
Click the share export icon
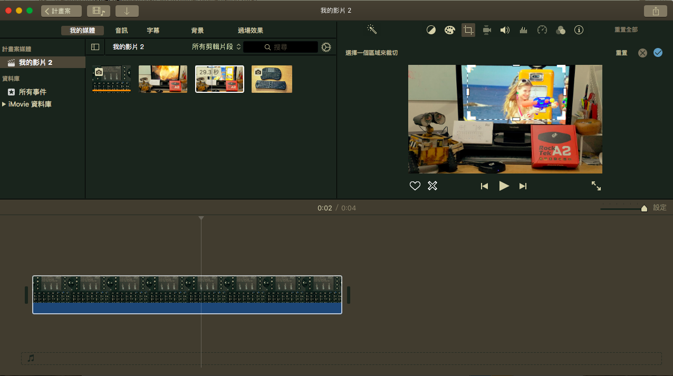pyautogui.click(x=656, y=11)
